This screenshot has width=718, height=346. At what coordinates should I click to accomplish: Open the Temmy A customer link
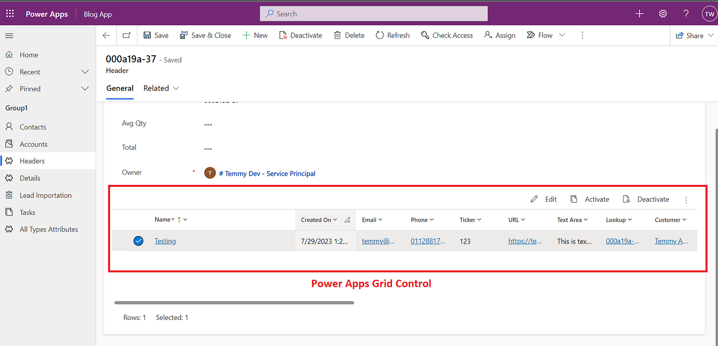(x=671, y=241)
